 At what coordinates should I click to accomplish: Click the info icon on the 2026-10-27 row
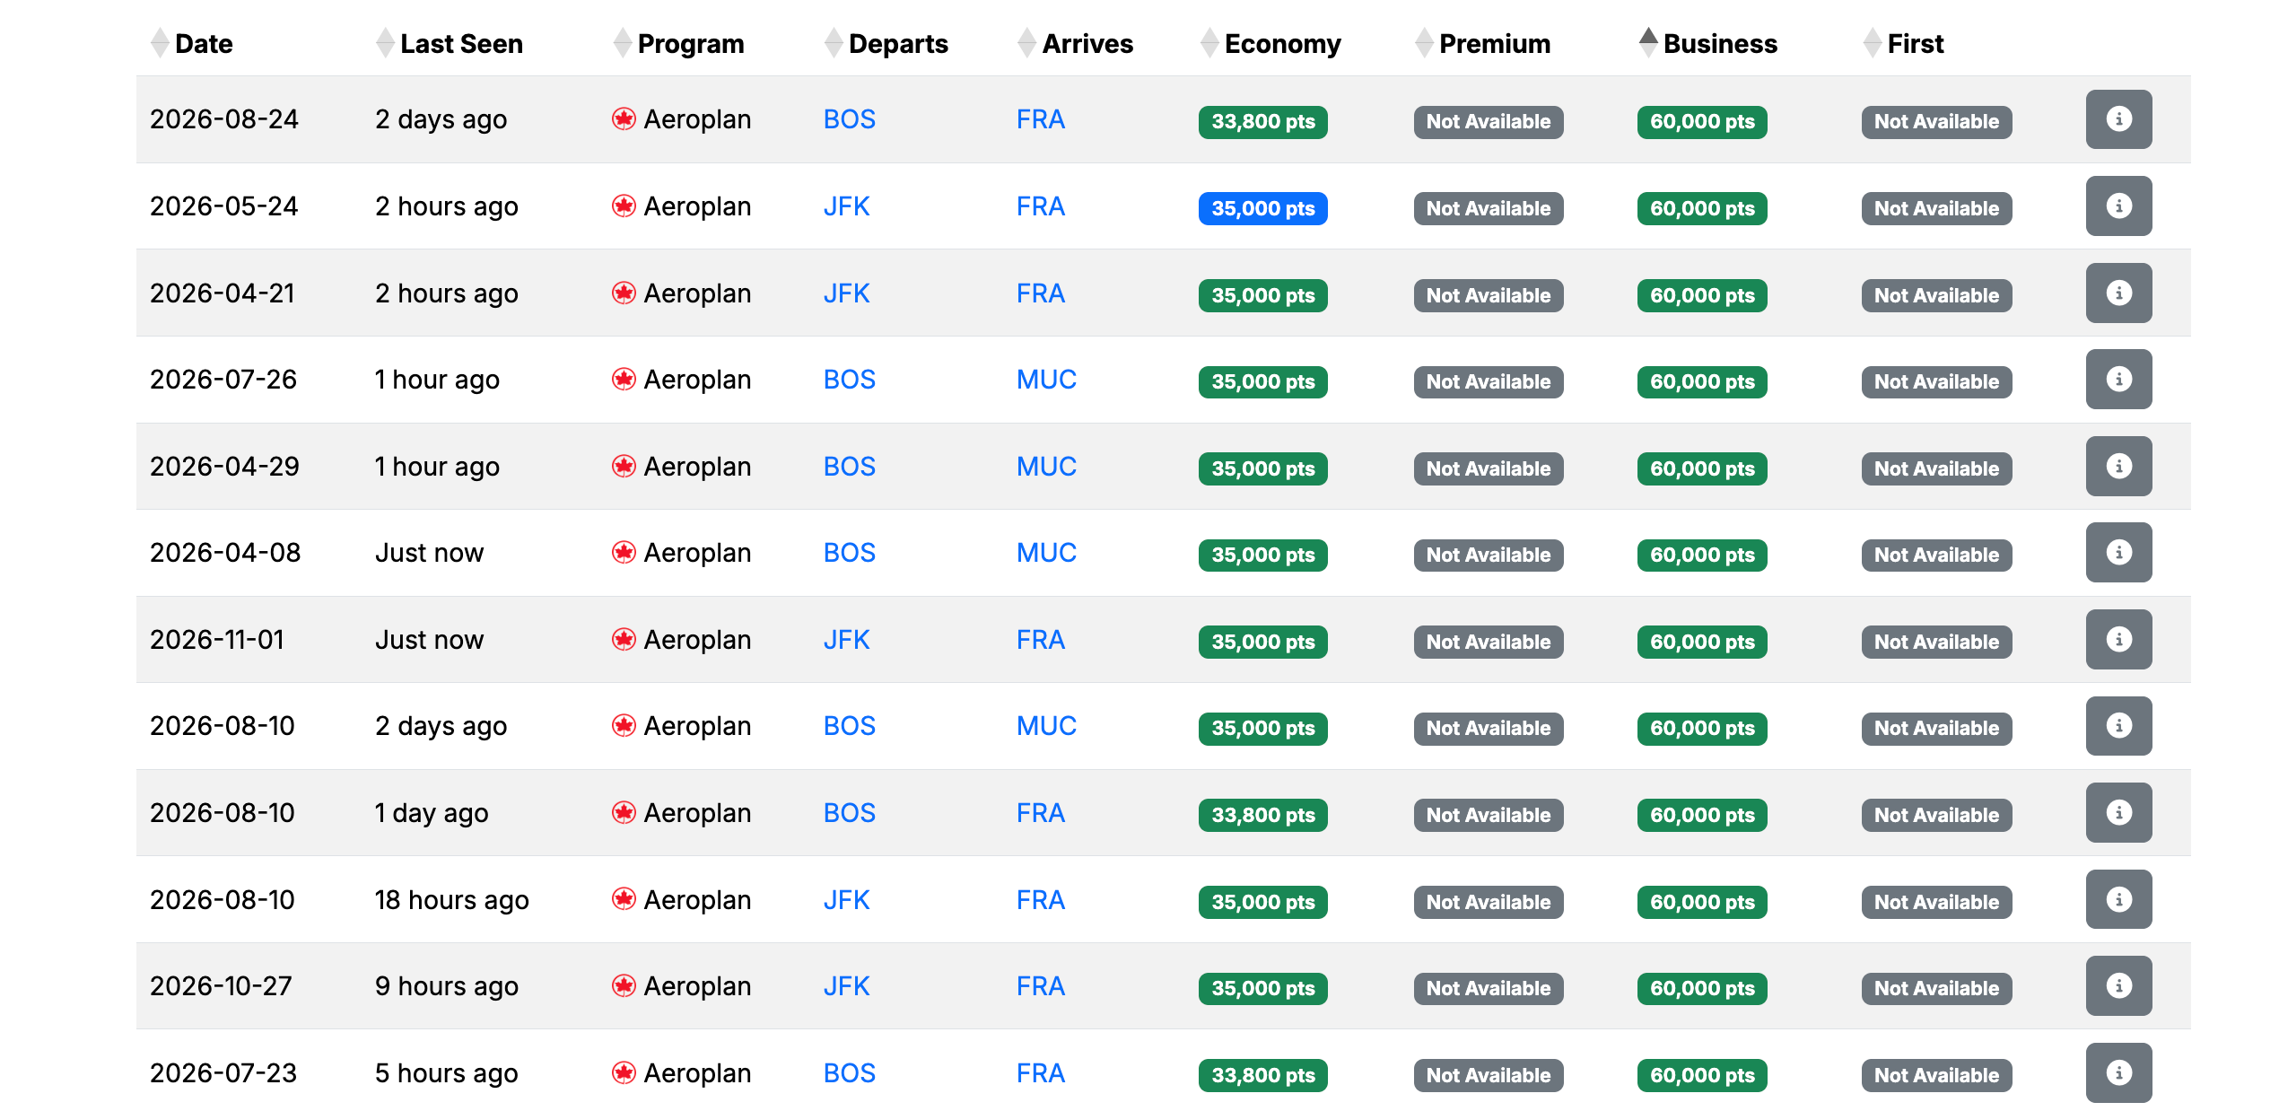click(2117, 985)
